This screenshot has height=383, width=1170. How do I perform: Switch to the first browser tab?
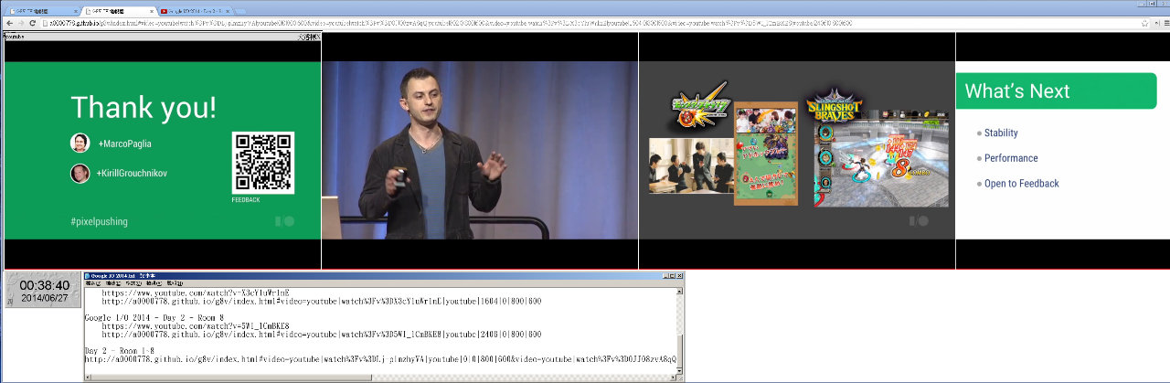point(41,10)
